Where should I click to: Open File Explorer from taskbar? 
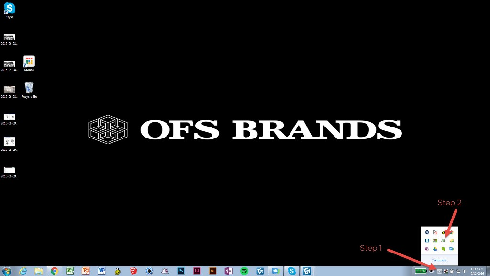click(38, 271)
